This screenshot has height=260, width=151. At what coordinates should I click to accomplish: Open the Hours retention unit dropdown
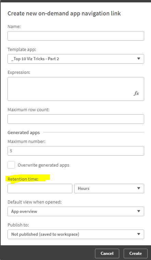tap(109, 188)
